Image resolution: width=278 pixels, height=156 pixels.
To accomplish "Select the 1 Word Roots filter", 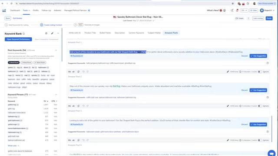I will [13, 62].
